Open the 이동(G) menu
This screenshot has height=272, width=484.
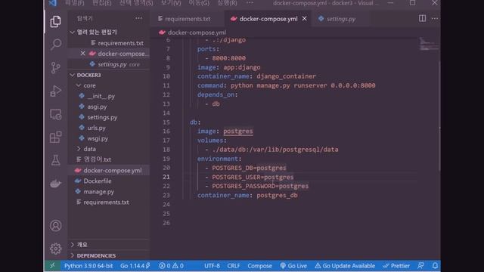pos(199,3)
